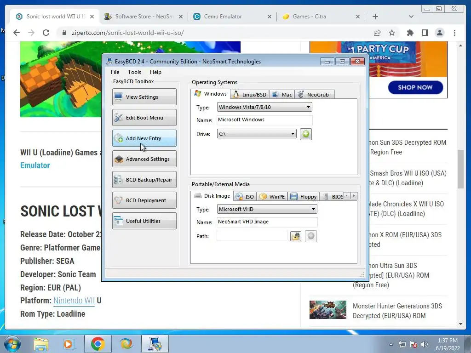Switch to the Windows operating system tab

pos(211,94)
